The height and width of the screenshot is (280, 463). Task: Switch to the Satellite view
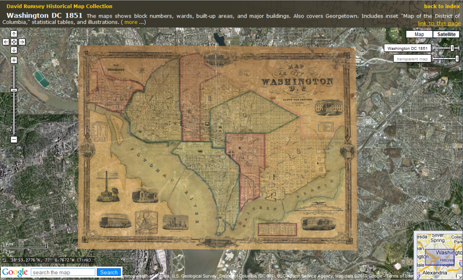point(446,34)
